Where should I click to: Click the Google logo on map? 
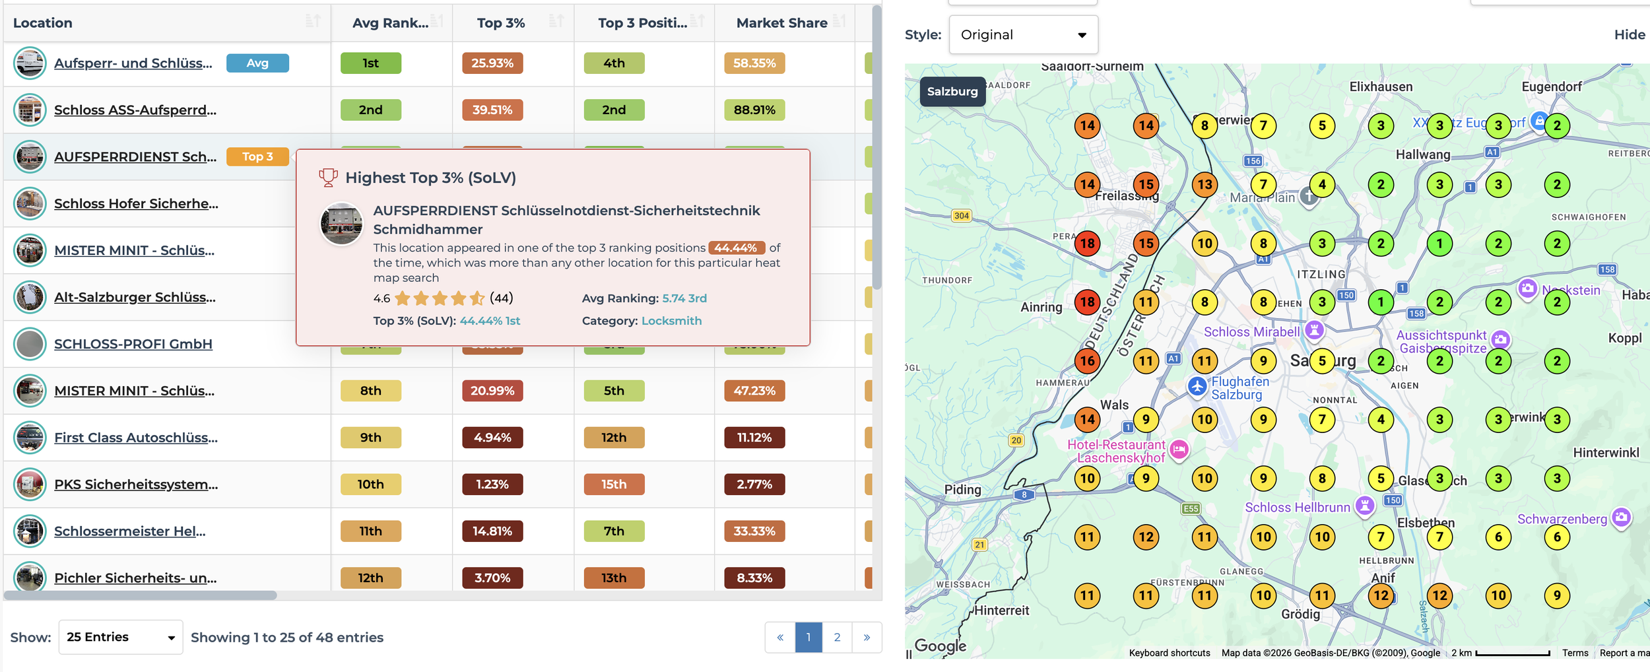(x=940, y=646)
